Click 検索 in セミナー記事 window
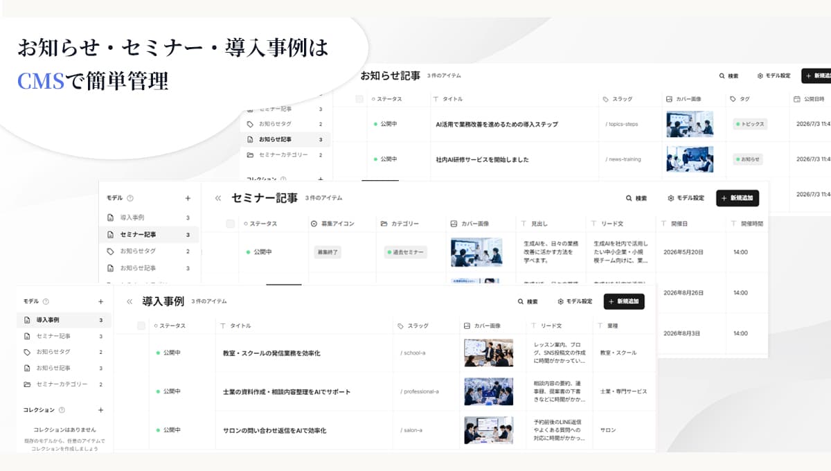 click(636, 198)
